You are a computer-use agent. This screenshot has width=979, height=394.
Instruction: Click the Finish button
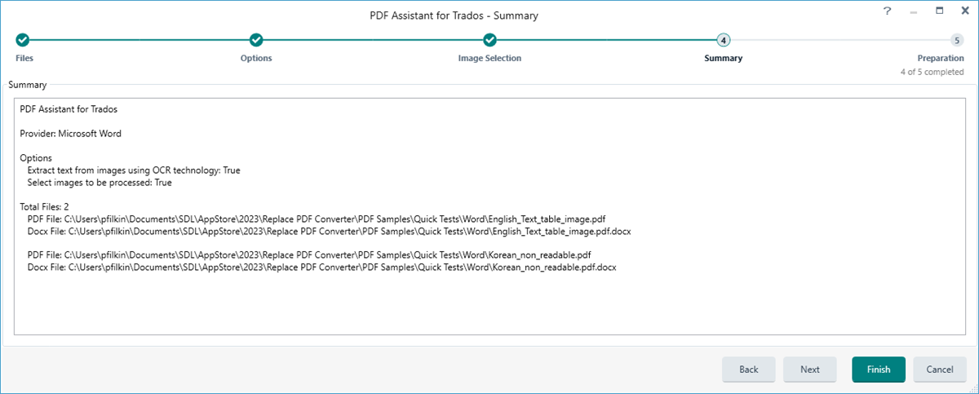pos(879,370)
